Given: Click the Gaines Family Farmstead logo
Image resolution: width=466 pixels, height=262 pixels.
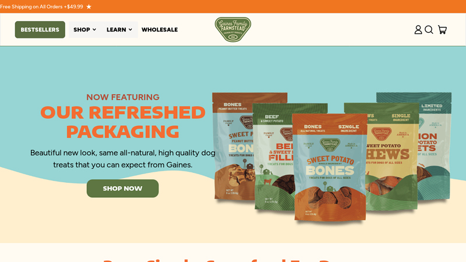Looking at the screenshot, I should pos(233,30).
